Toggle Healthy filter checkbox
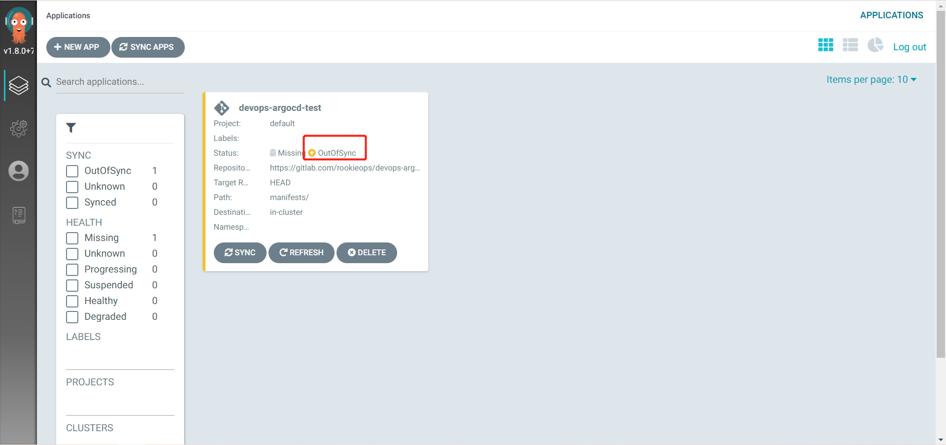 72,301
